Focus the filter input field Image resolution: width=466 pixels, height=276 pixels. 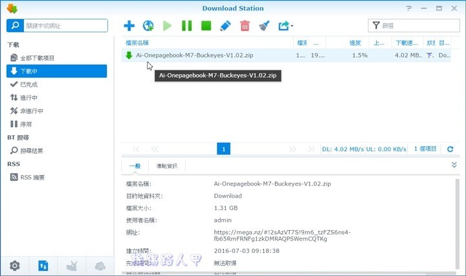click(414, 25)
